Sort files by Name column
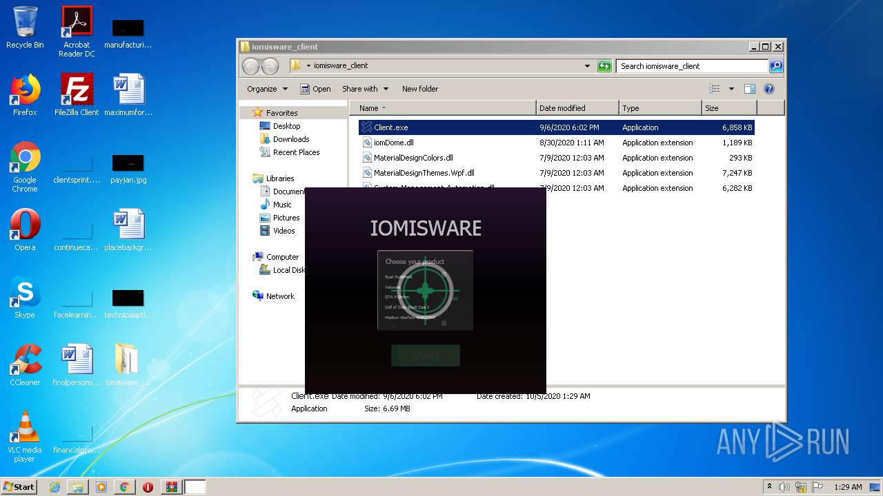 click(443, 108)
